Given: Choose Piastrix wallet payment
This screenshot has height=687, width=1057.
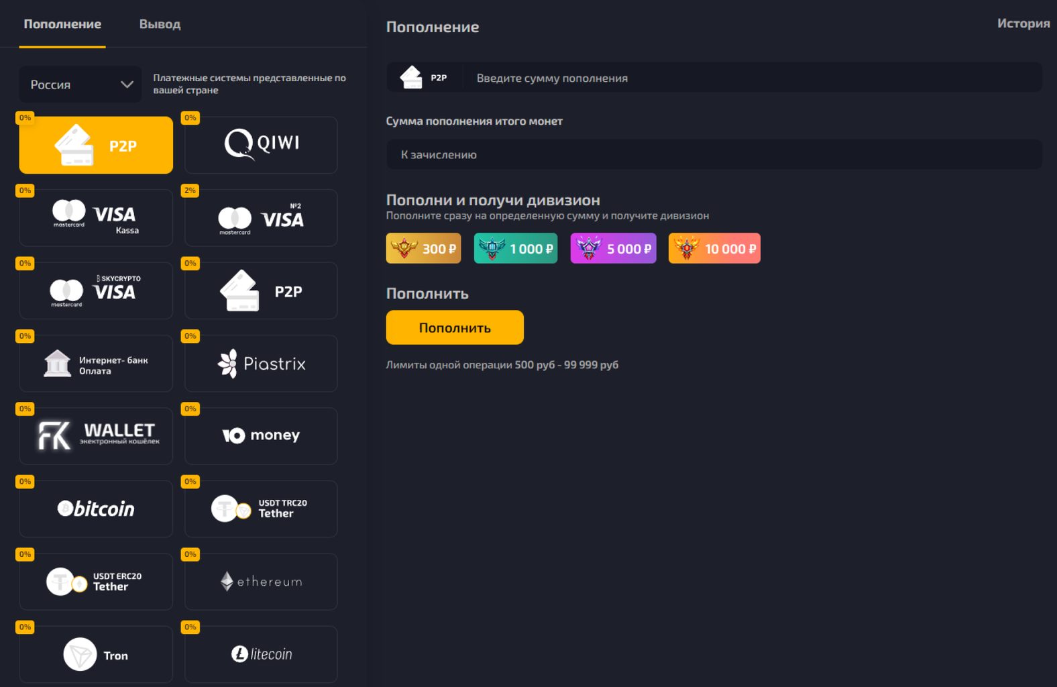Looking at the screenshot, I should 261,364.
